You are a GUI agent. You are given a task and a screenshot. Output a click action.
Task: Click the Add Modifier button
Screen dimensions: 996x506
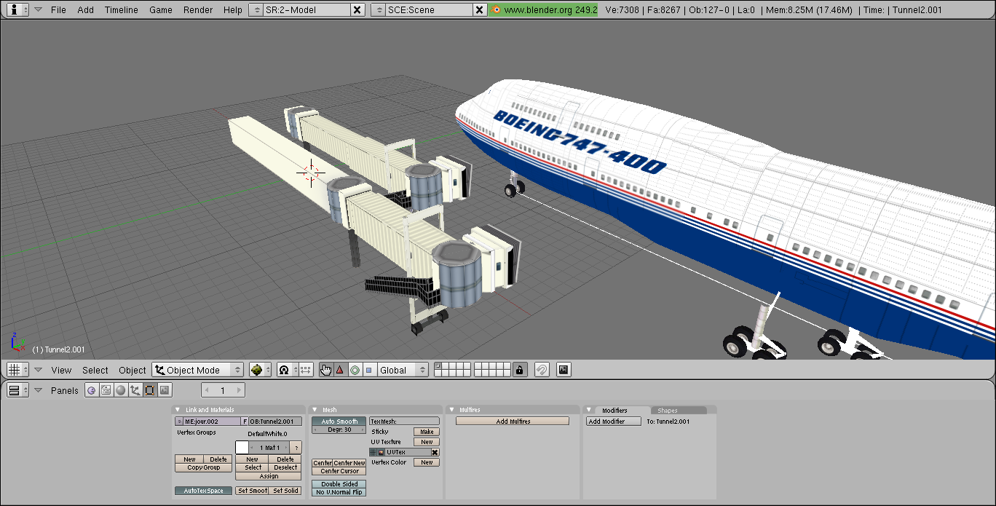(613, 422)
